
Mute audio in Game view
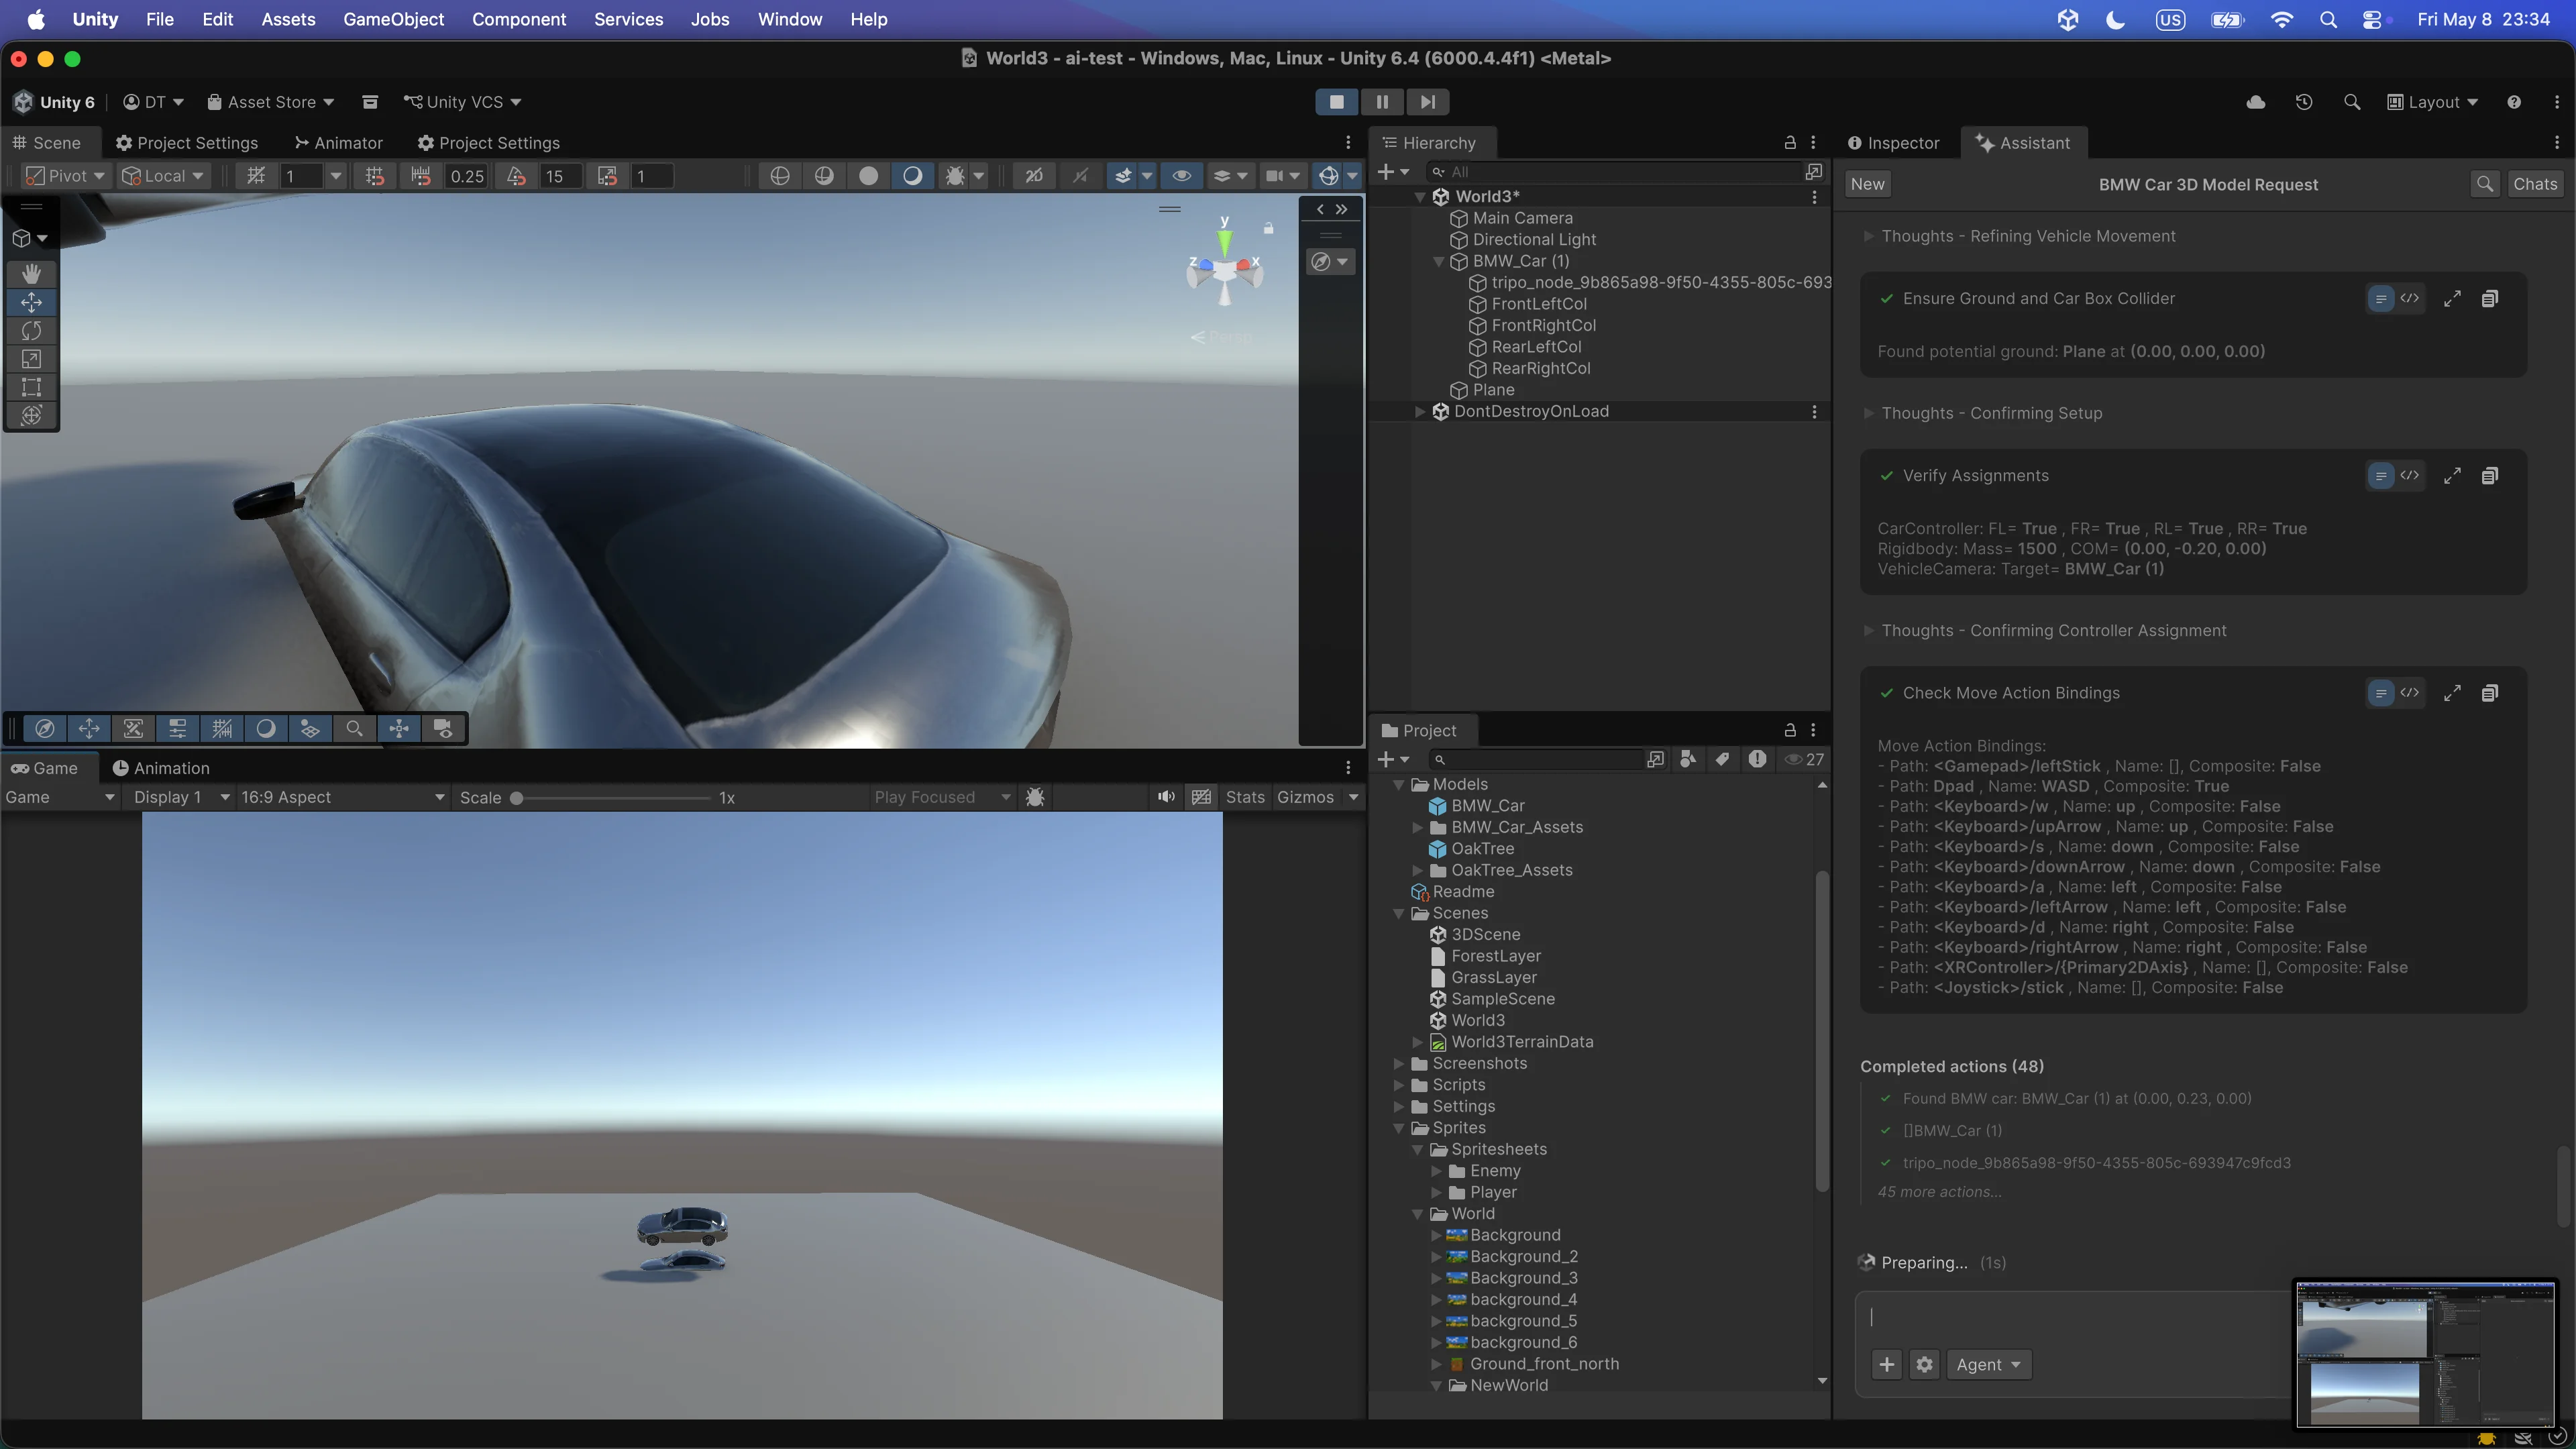tap(1166, 797)
